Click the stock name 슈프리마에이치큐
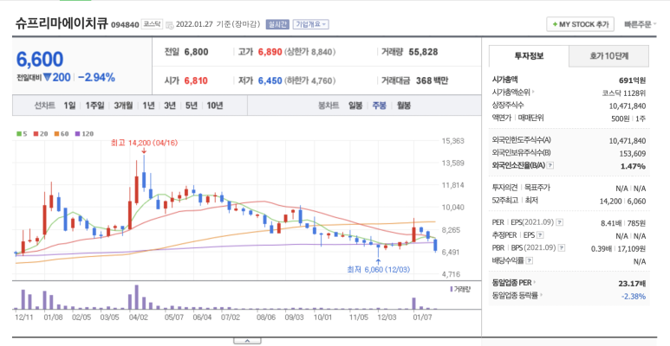The width and height of the screenshot is (670, 346). 62,23
